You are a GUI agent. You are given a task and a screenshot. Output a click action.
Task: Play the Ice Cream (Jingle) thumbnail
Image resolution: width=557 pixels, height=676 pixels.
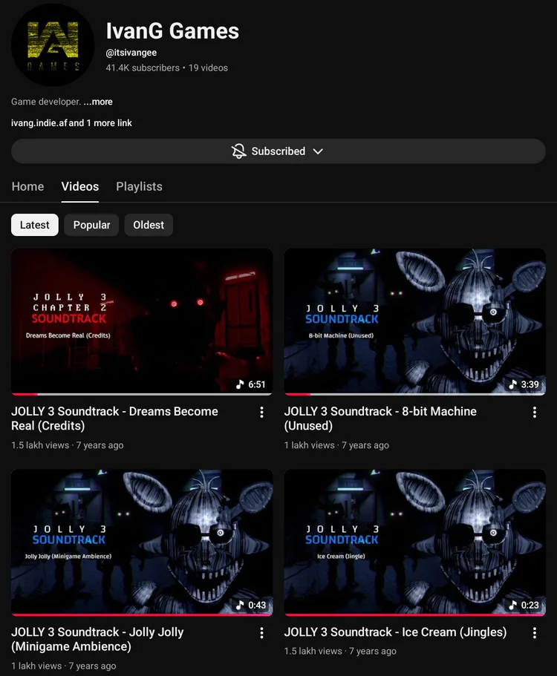click(415, 542)
